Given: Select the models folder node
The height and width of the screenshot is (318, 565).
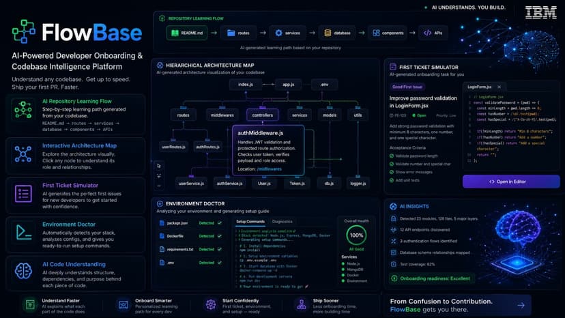Looking at the screenshot, I should tap(330, 115).
